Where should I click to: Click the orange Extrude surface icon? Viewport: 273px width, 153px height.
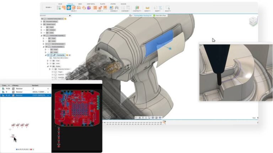[x=64, y=8]
